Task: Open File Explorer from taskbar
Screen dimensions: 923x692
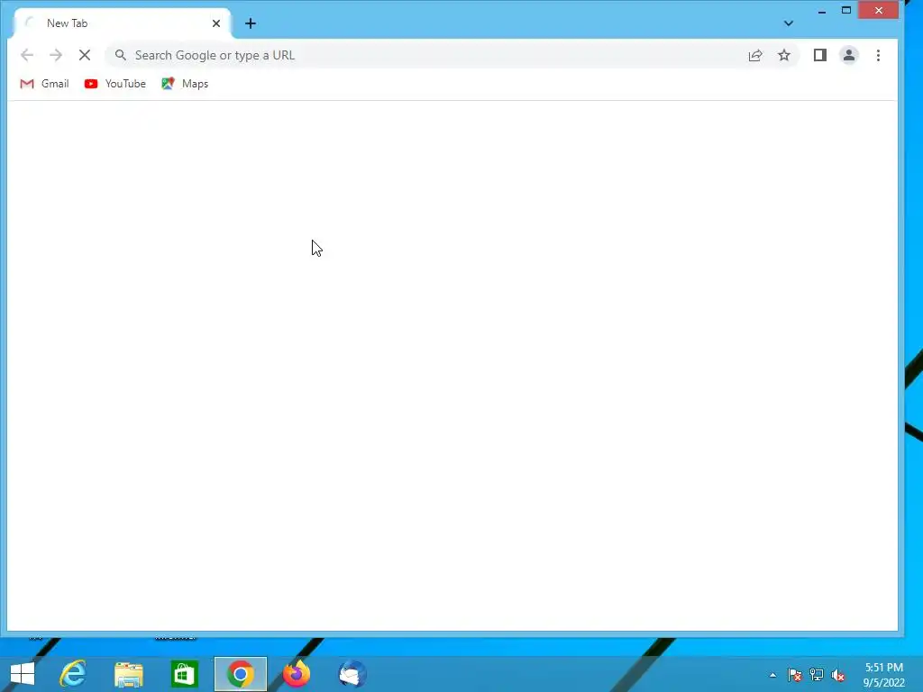Action: (128, 674)
